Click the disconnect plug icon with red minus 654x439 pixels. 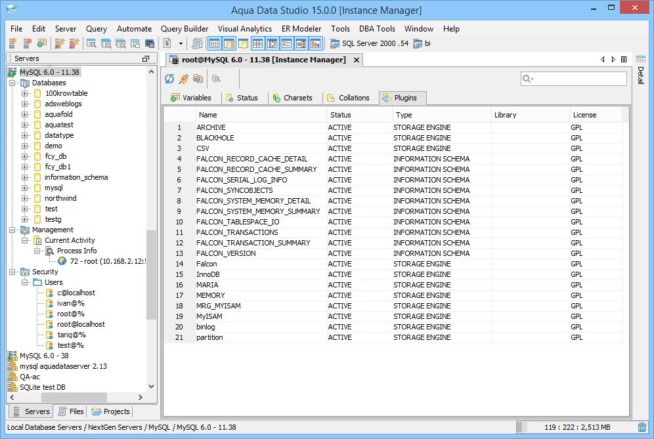coord(74,43)
